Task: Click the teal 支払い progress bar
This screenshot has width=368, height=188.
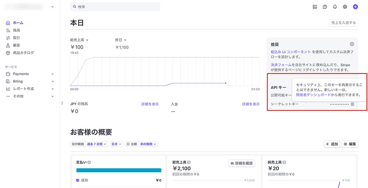Action: point(118,170)
